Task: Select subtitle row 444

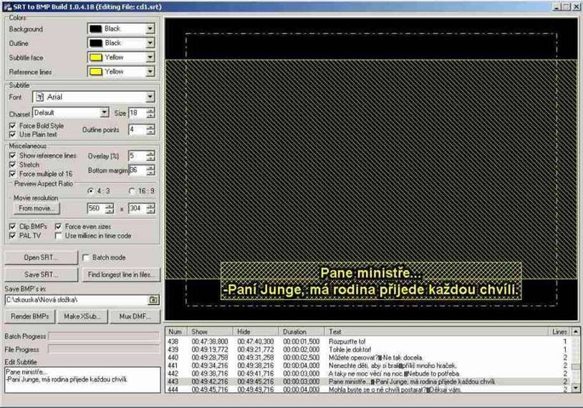Action: pyautogui.click(x=367, y=389)
